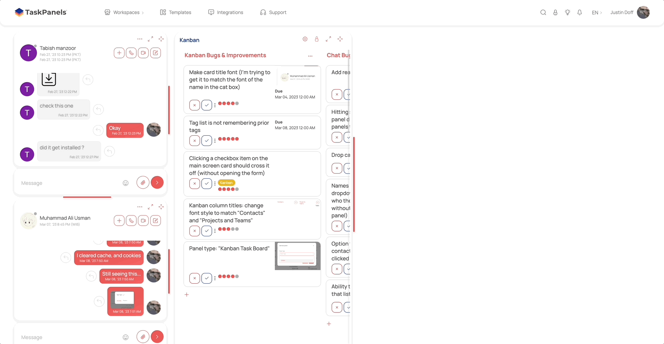Open the notifications bell
The image size is (664, 344).
click(x=579, y=13)
